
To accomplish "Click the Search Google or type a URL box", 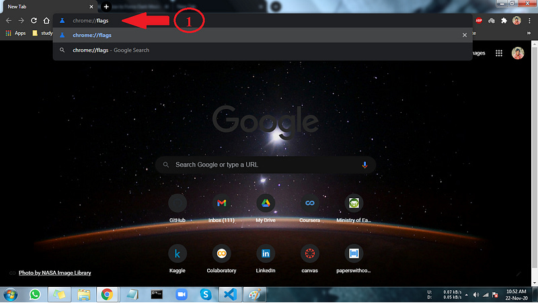I will pos(265,165).
